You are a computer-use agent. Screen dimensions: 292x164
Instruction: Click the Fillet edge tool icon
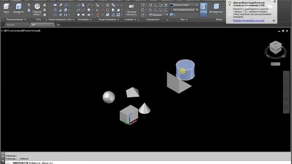coord(118,10)
